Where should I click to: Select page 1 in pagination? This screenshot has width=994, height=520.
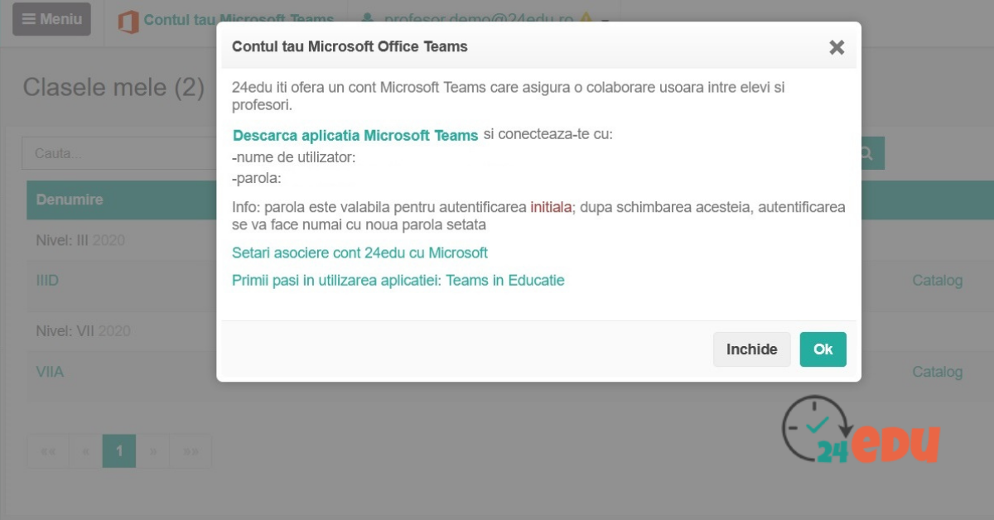(119, 451)
